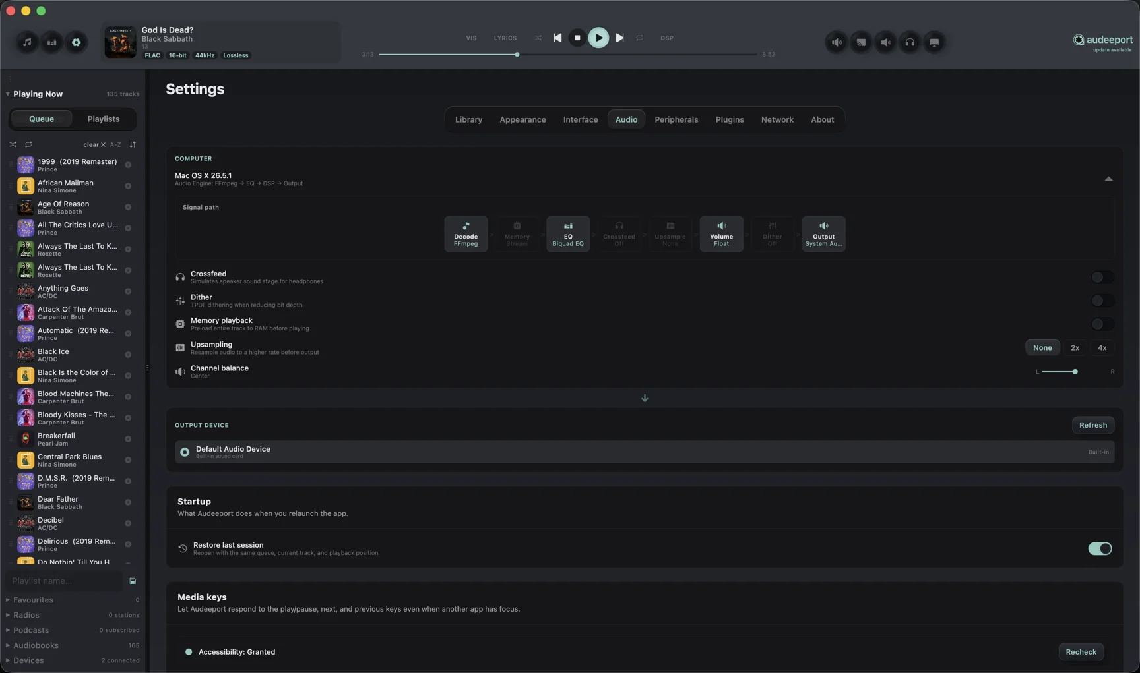Expand the Audiobooks section
Screen dimensions: 1140x673
tap(36, 646)
